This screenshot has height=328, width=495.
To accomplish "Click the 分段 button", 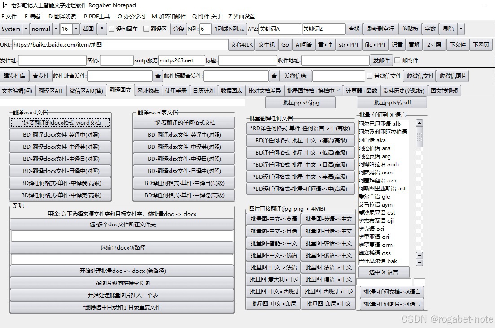I will click(x=178, y=29).
